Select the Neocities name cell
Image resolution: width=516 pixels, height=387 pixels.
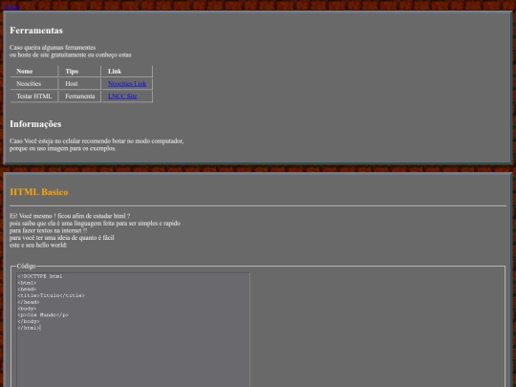(x=34, y=83)
